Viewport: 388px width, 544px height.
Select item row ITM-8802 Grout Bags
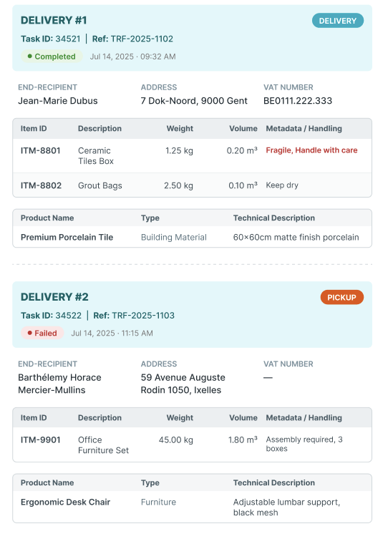click(x=193, y=185)
